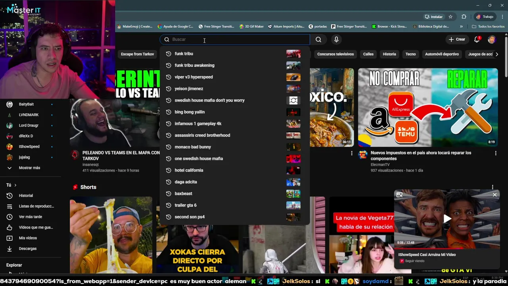Open the Lord Draugr channel subscription

29,126
